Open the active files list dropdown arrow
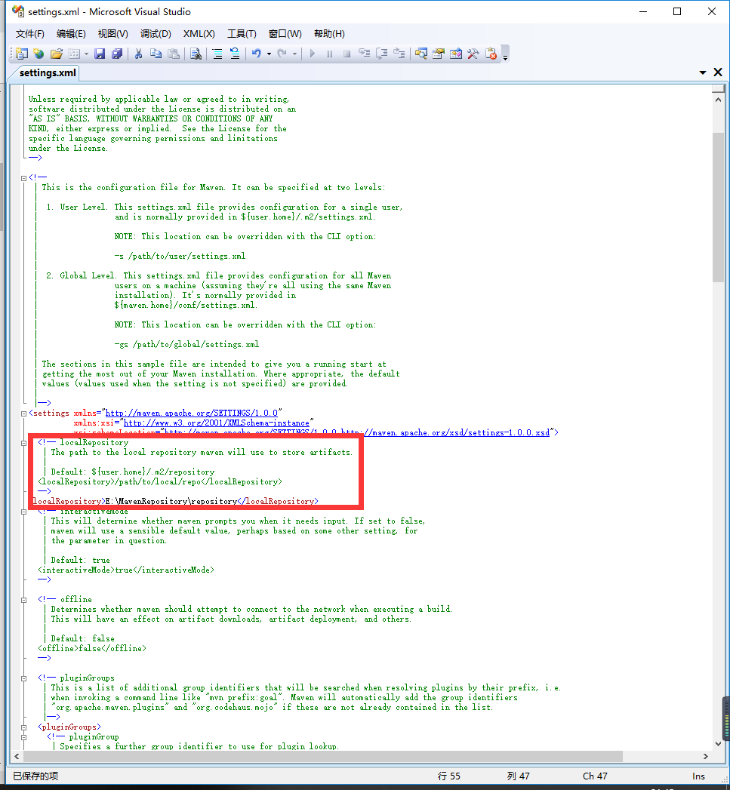 tap(703, 72)
